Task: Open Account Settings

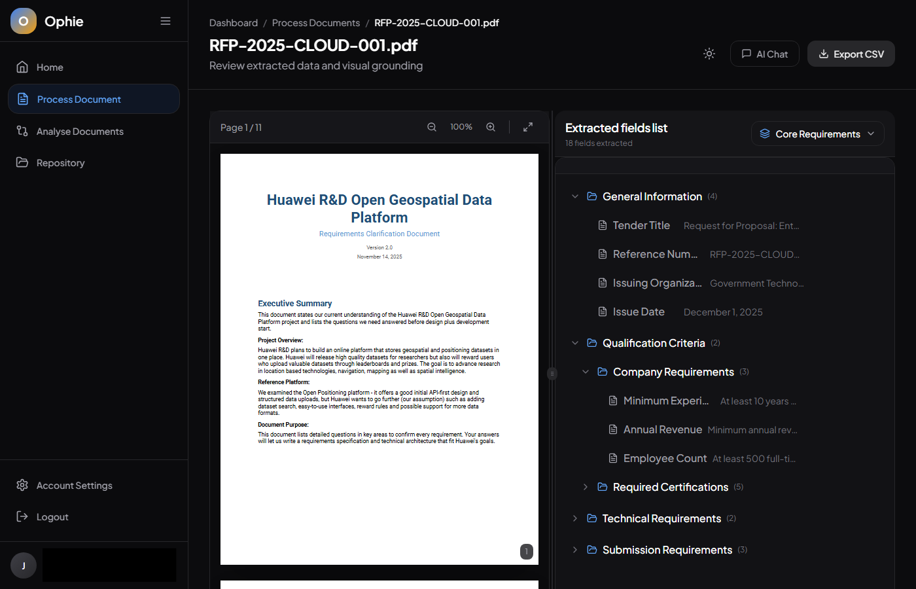Action: pos(94,485)
